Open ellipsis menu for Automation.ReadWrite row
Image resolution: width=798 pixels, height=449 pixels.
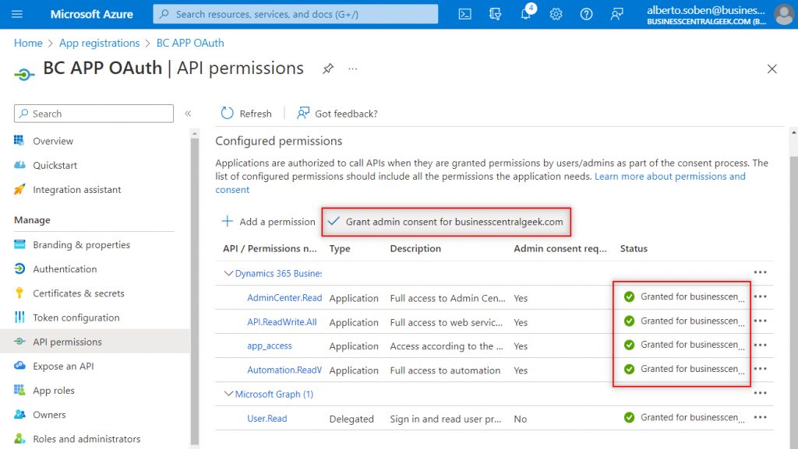[761, 369]
